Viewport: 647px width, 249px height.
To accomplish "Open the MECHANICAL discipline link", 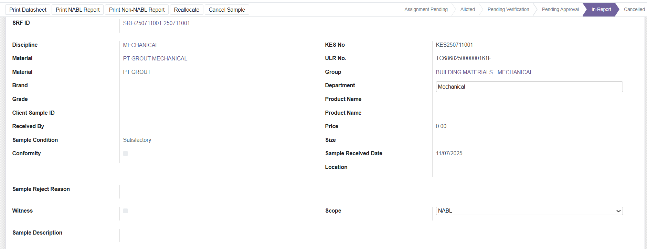I will 141,45.
